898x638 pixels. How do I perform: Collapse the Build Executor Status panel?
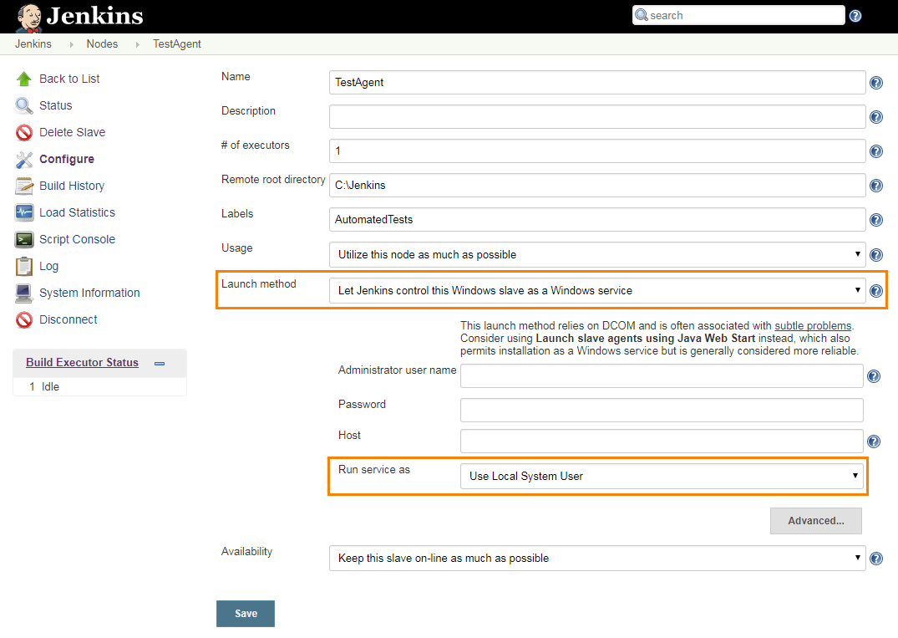[160, 364]
